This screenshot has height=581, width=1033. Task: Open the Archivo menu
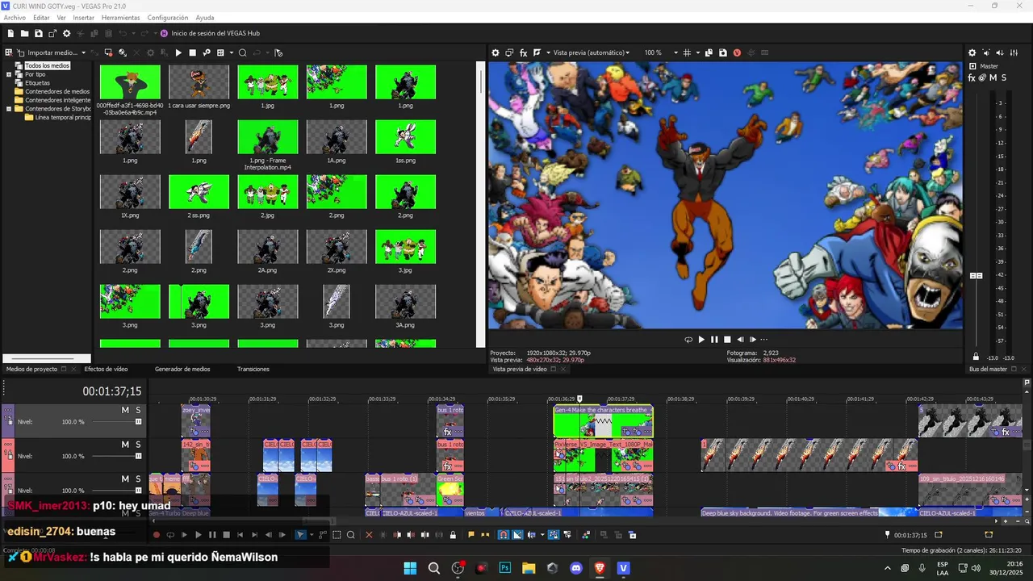click(15, 18)
